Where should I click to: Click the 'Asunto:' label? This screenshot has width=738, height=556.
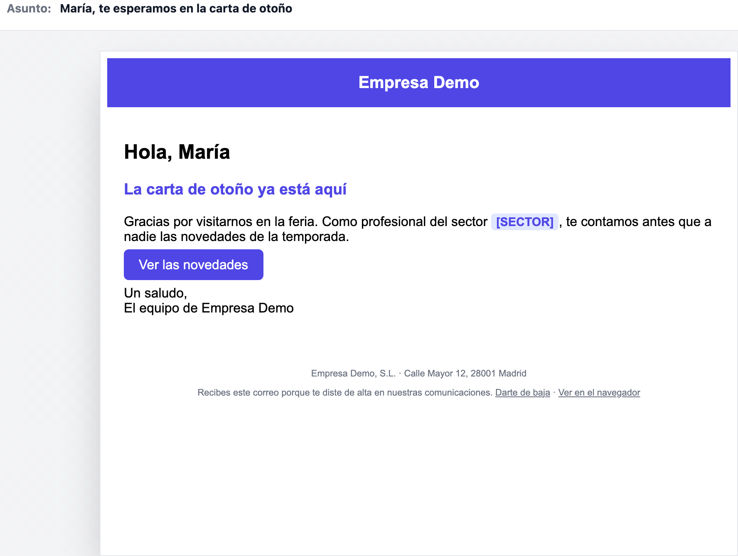(x=29, y=9)
